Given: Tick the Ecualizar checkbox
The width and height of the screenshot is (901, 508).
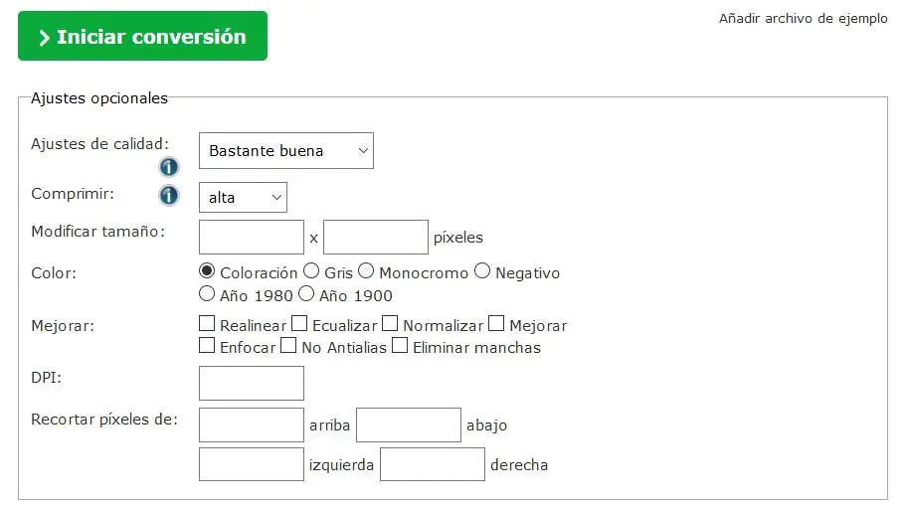Looking at the screenshot, I should pyautogui.click(x=299, y=324).
